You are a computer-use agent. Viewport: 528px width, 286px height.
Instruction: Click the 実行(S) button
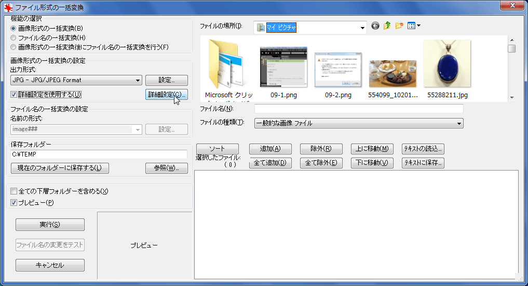pyautogui.click(x=50, y=225)
